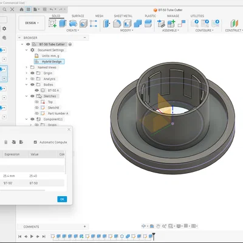The width and height of the screenshot is (243, 243).
Task: Switch to the SURFACE tab
Action: [78, 16]
